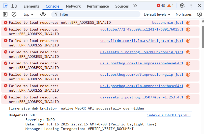The height and width of the screenshot is (134, 204).
Task: Open the beacon.min.js:1 source link
Action: 168,23
